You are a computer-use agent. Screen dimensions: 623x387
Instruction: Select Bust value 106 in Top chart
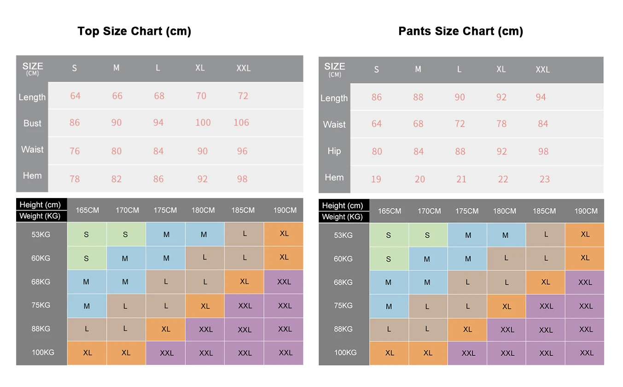[x=241, y=123]
